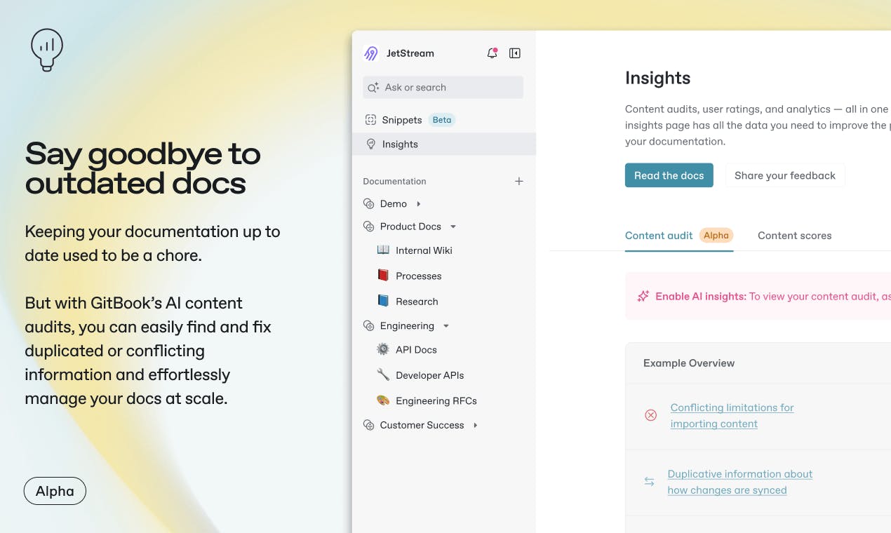
Task: Open the notifications bell icon
Action: click(492, 53)
